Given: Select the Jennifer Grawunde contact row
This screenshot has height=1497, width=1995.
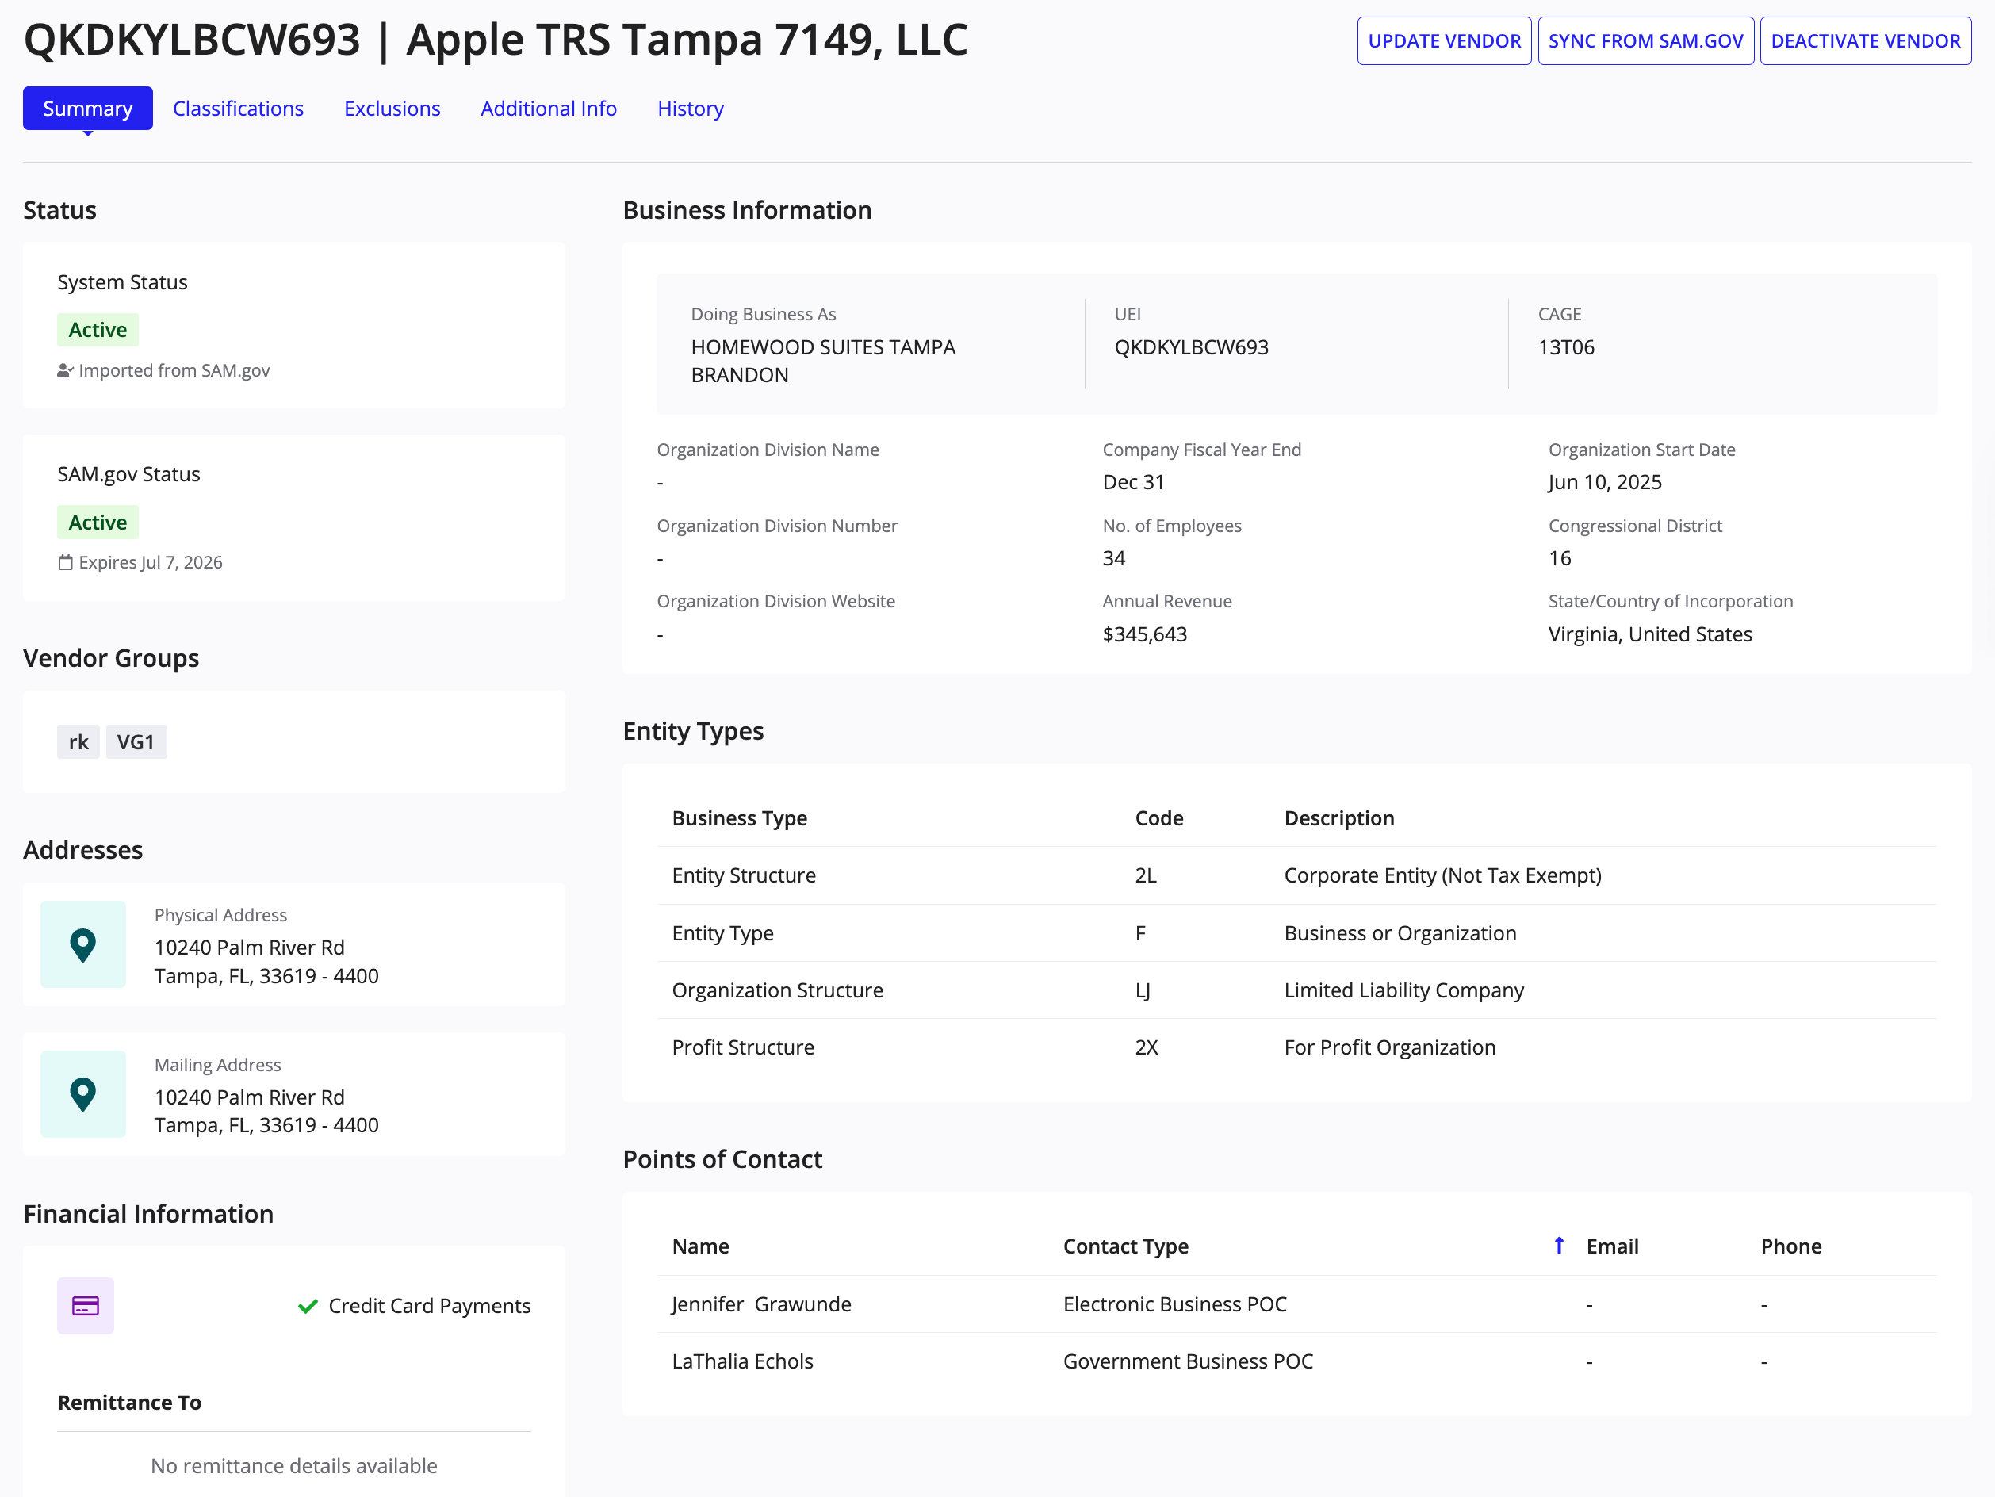Looking at the screenshot, I should coord(1296,1304).
